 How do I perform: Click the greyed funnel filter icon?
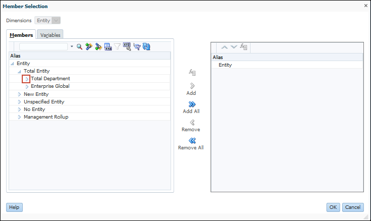117,47
